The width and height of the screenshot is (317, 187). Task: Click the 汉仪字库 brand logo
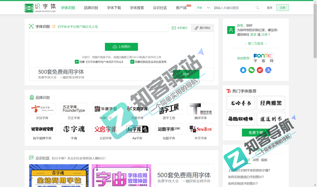pos(42,109)
